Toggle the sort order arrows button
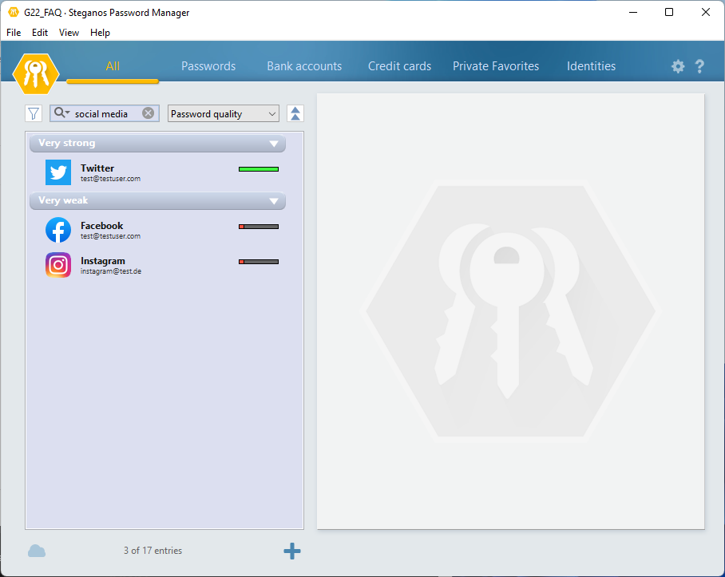Screen dimensions: 725x577 point(295,113)
